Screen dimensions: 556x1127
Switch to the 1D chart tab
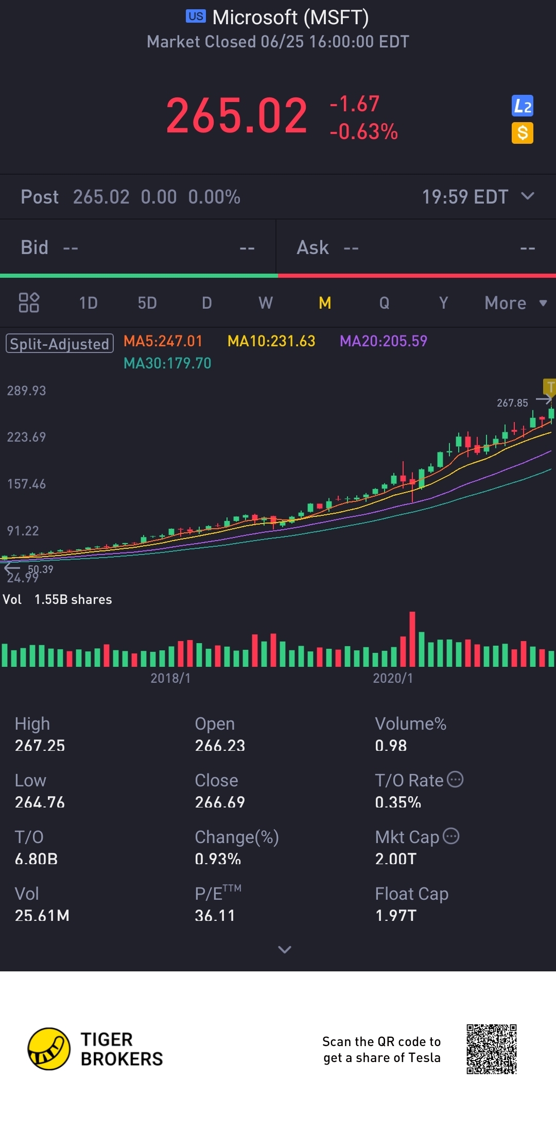click(x=88, y=303)
